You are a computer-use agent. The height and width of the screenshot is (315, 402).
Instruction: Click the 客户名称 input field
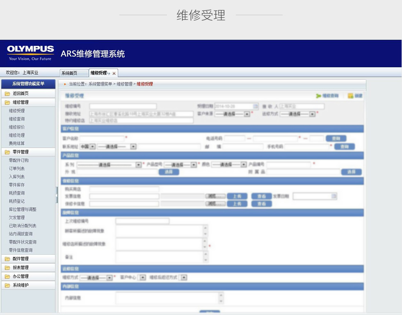102,139
